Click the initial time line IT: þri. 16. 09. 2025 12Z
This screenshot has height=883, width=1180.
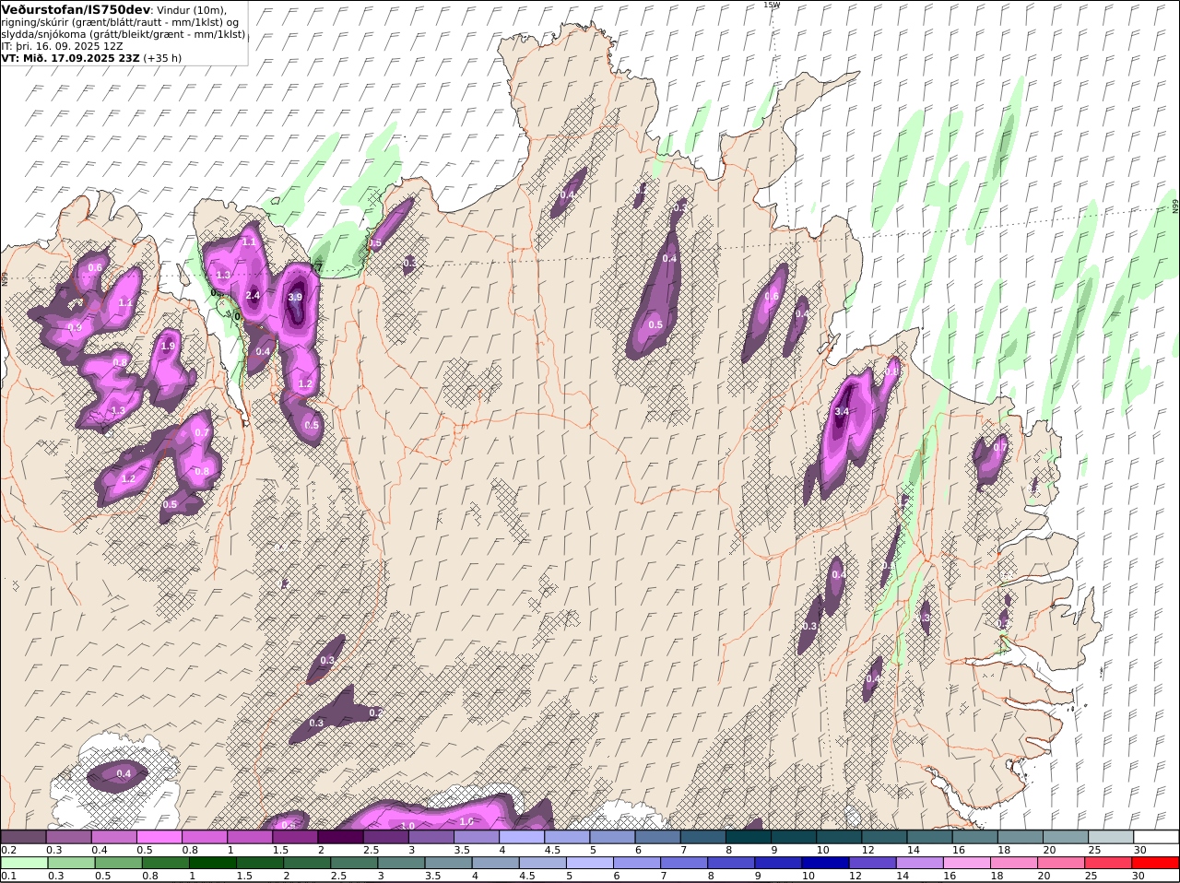pos(62,45)
